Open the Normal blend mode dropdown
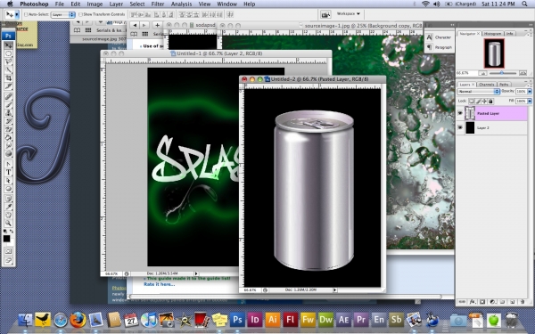Image resolution: width=535 pixels, height=334 pixels. [478, 92]
